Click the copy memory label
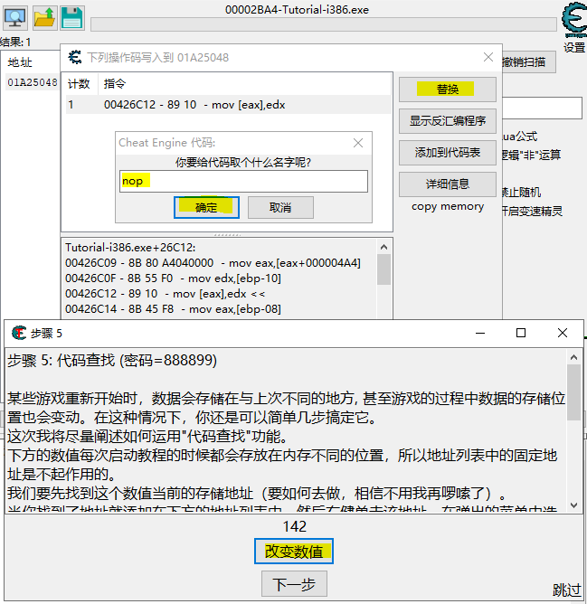Image resolution: width=587 pixels, height=604 pixels. click(x=448, y=206)
